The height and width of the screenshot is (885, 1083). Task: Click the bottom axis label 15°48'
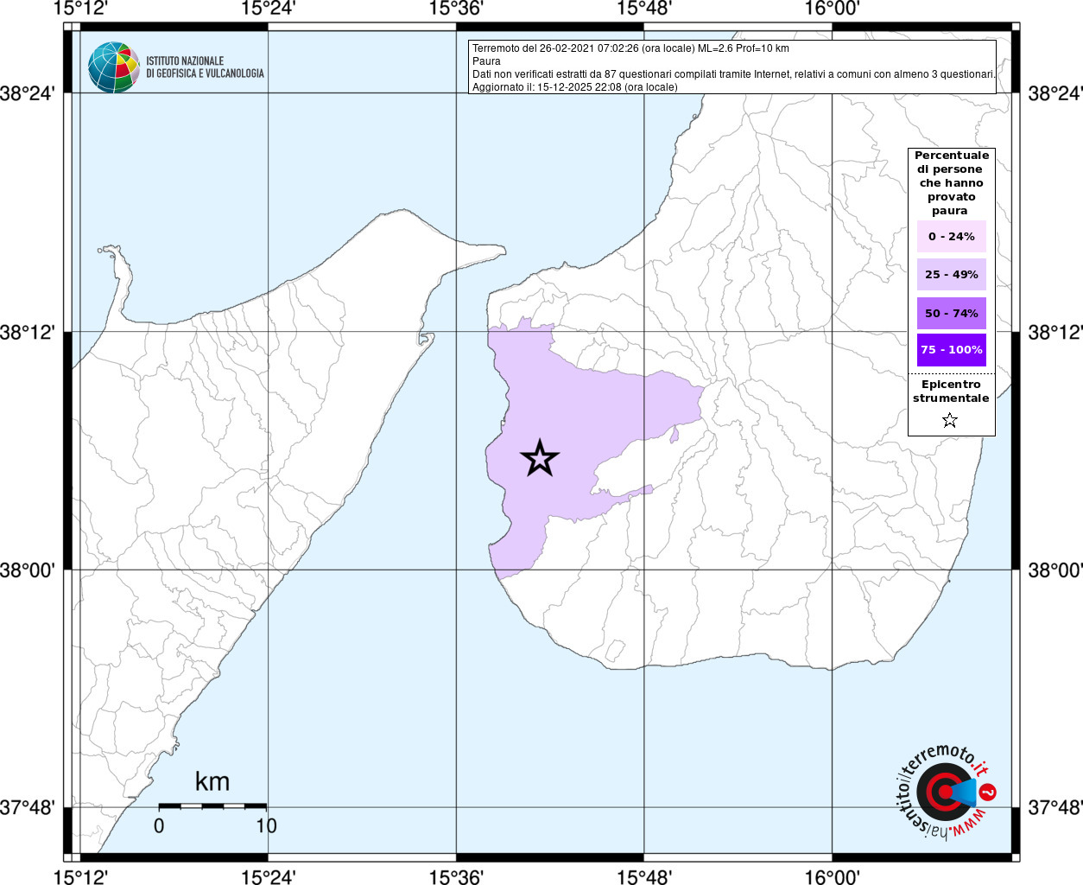643,876
